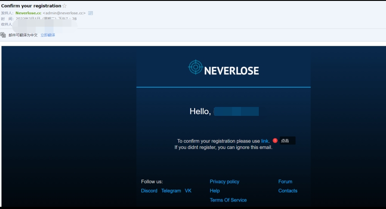
Task: Open the Telegram link in footer
Action: point(171,191)
